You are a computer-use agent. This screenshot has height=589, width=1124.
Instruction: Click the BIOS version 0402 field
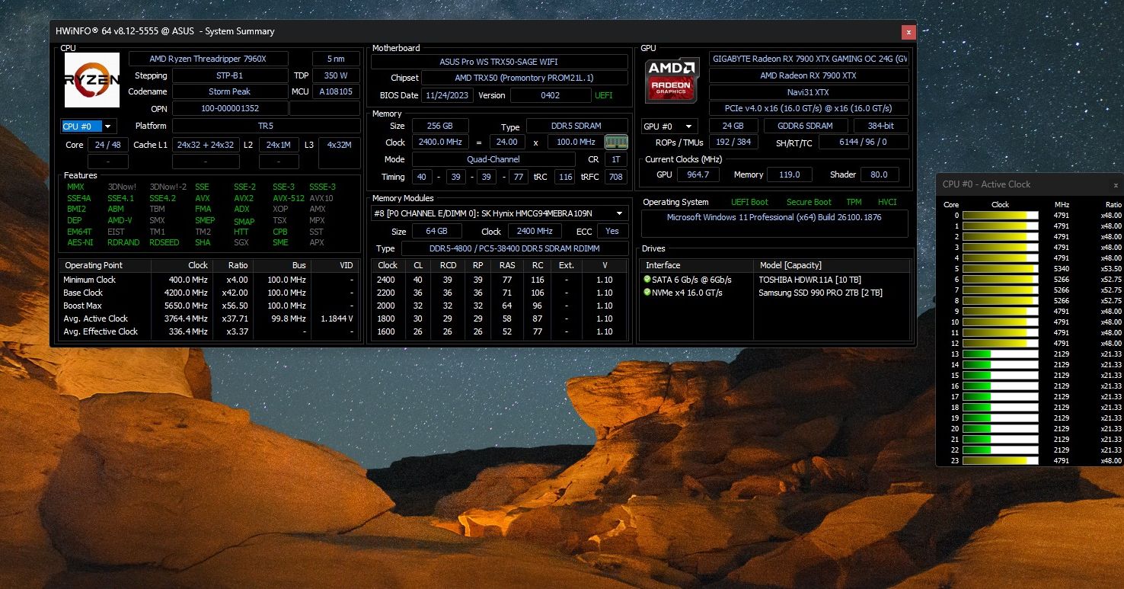point(550,95)
